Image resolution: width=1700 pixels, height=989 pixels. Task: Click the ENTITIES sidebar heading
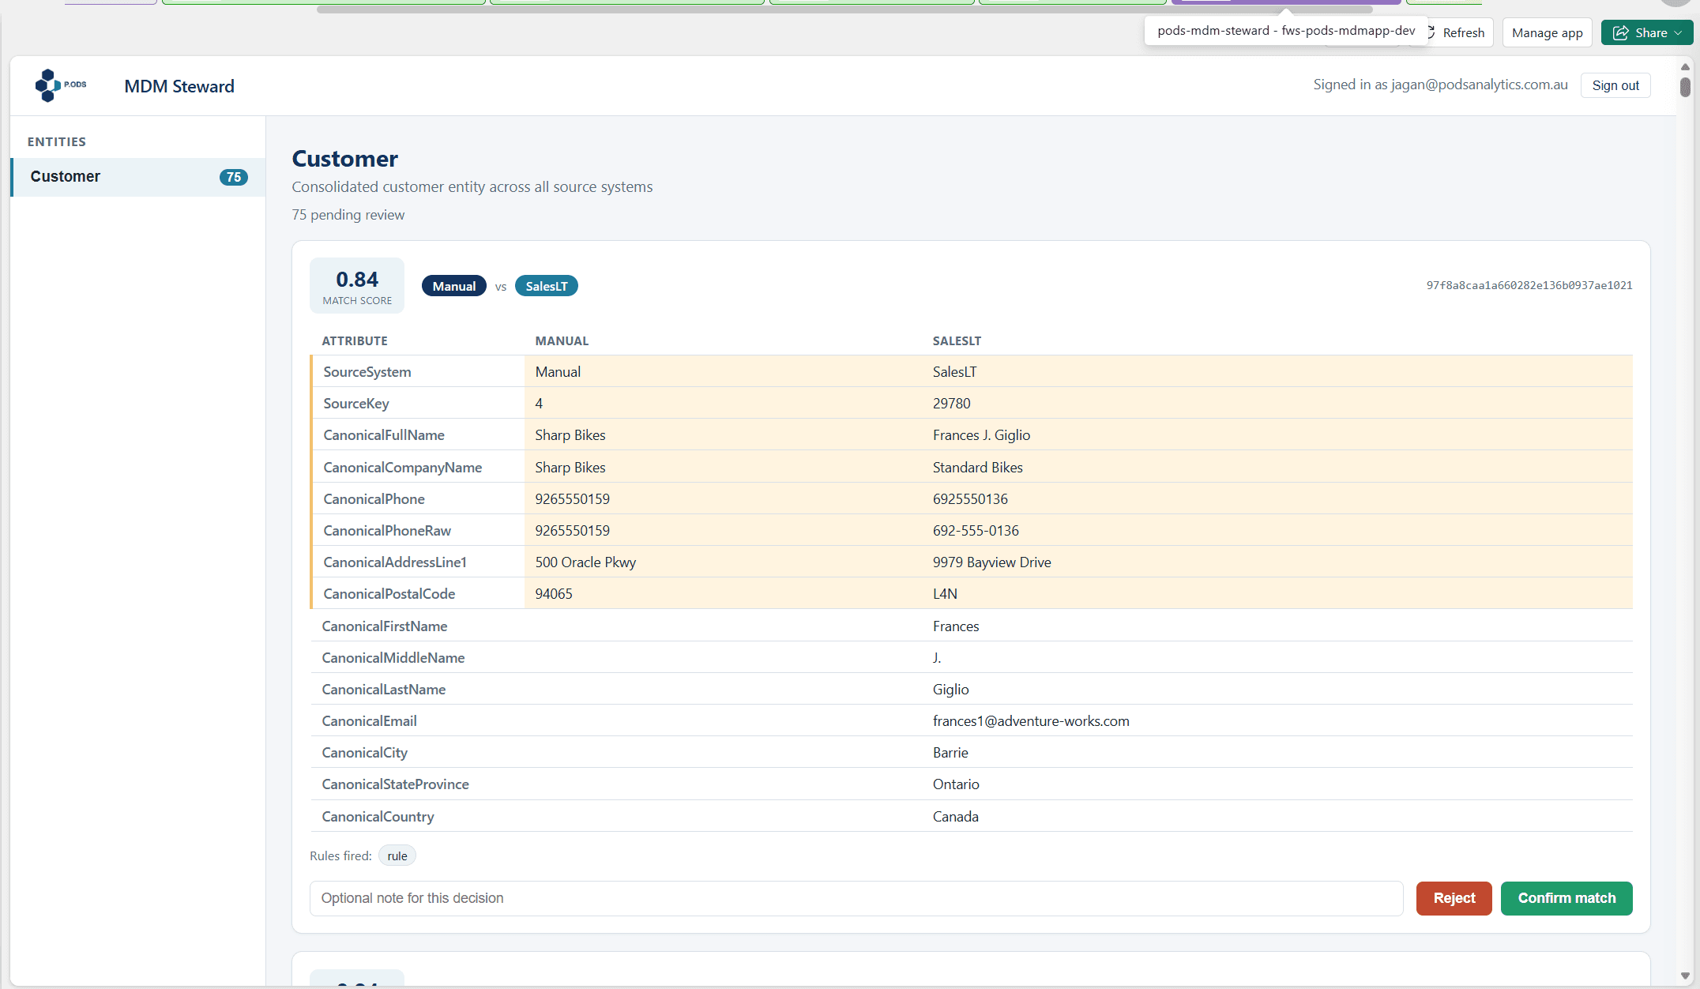click(57, 142)
